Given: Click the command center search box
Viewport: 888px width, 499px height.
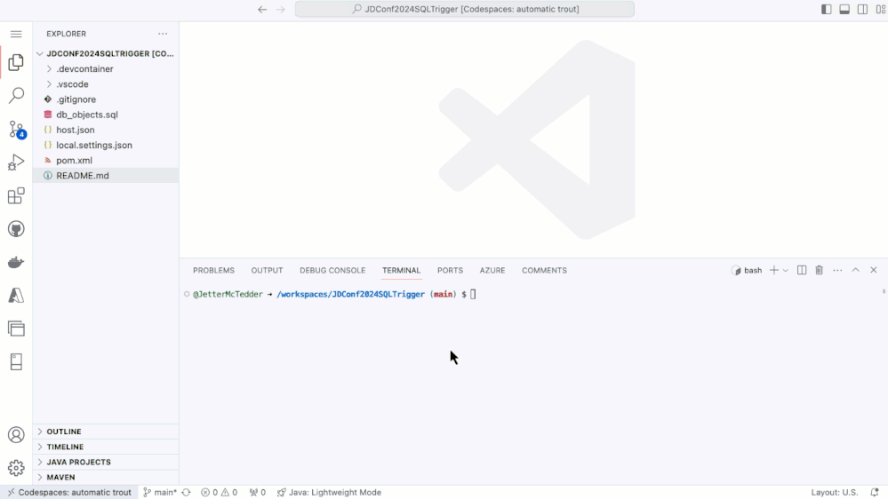Looking at the screenshot, I should point(464,9).
